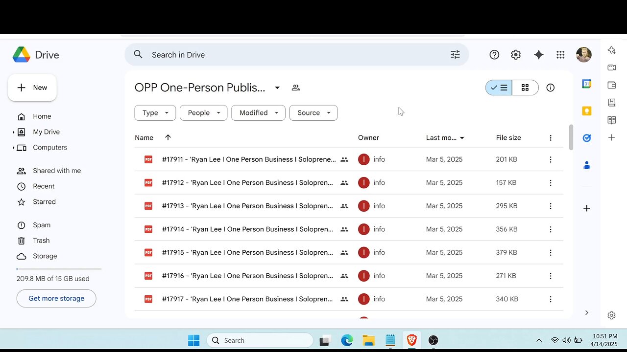Screen dimensions: 627x352
Task: Click the storage usage progress bar
Action: pyautogui.click(x=59, y=269)
